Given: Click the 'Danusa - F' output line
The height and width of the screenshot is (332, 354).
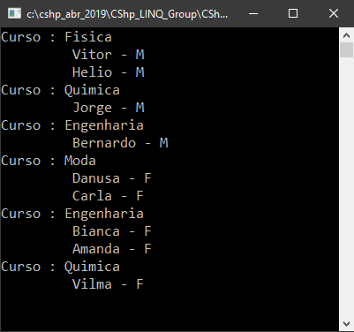Looking at the screenshot, I should (x=112, y=178).
